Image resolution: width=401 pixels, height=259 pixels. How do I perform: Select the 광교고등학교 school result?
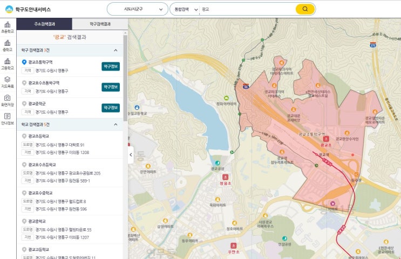(39, 249)
